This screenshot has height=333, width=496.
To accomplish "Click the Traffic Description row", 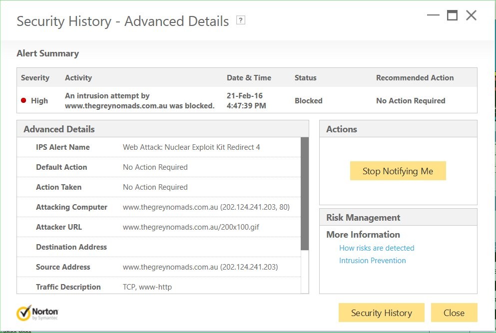I will point(159,287).
